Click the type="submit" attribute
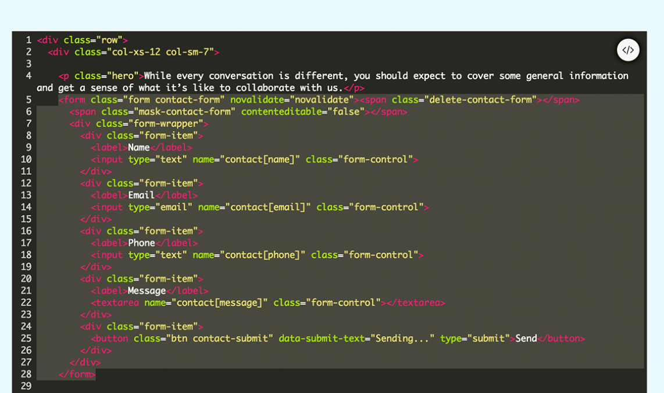Image resolution: width=664 pixels, height=393 pixels. [x=474, y=339]
